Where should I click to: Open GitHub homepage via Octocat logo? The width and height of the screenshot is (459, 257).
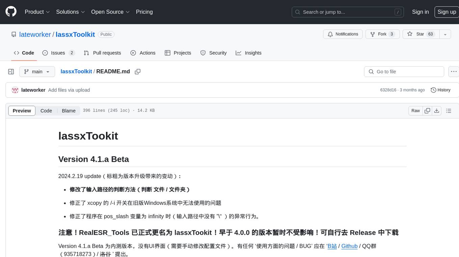11,12
